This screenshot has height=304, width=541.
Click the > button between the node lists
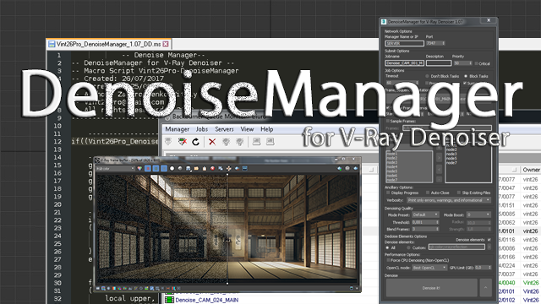click(439, 158)
